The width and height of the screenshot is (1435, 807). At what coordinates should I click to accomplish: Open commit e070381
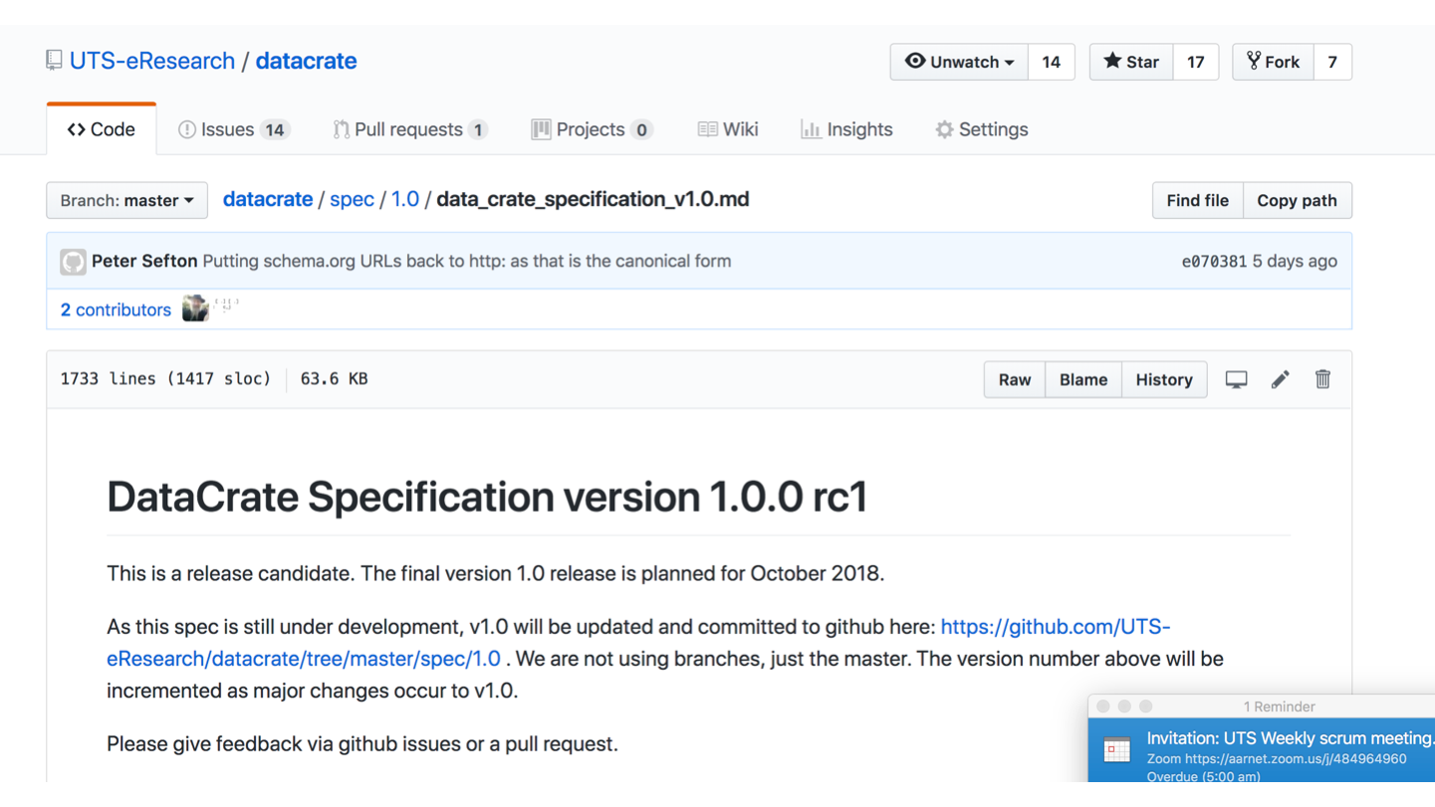pos(1214,261)
